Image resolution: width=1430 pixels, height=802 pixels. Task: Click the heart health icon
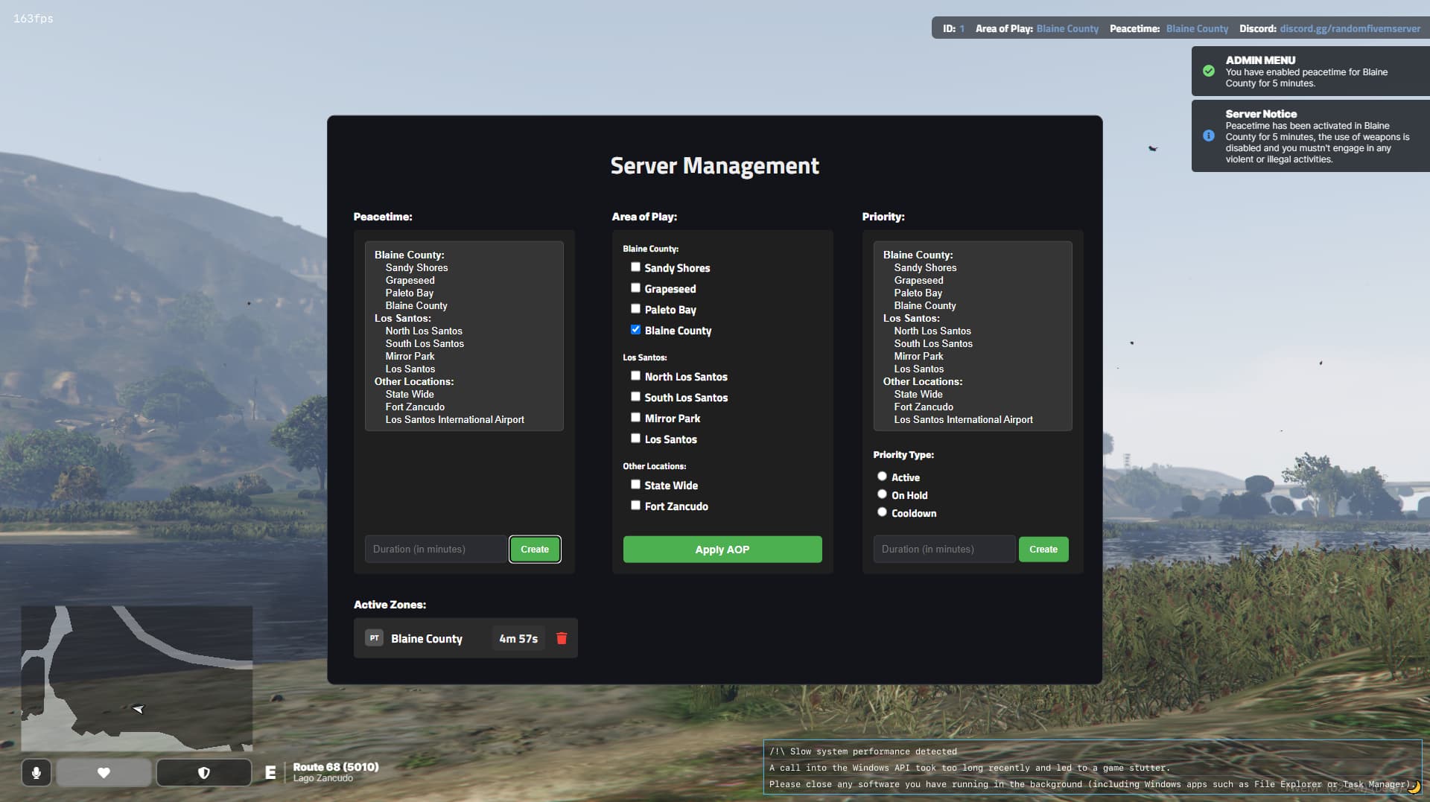104,773
